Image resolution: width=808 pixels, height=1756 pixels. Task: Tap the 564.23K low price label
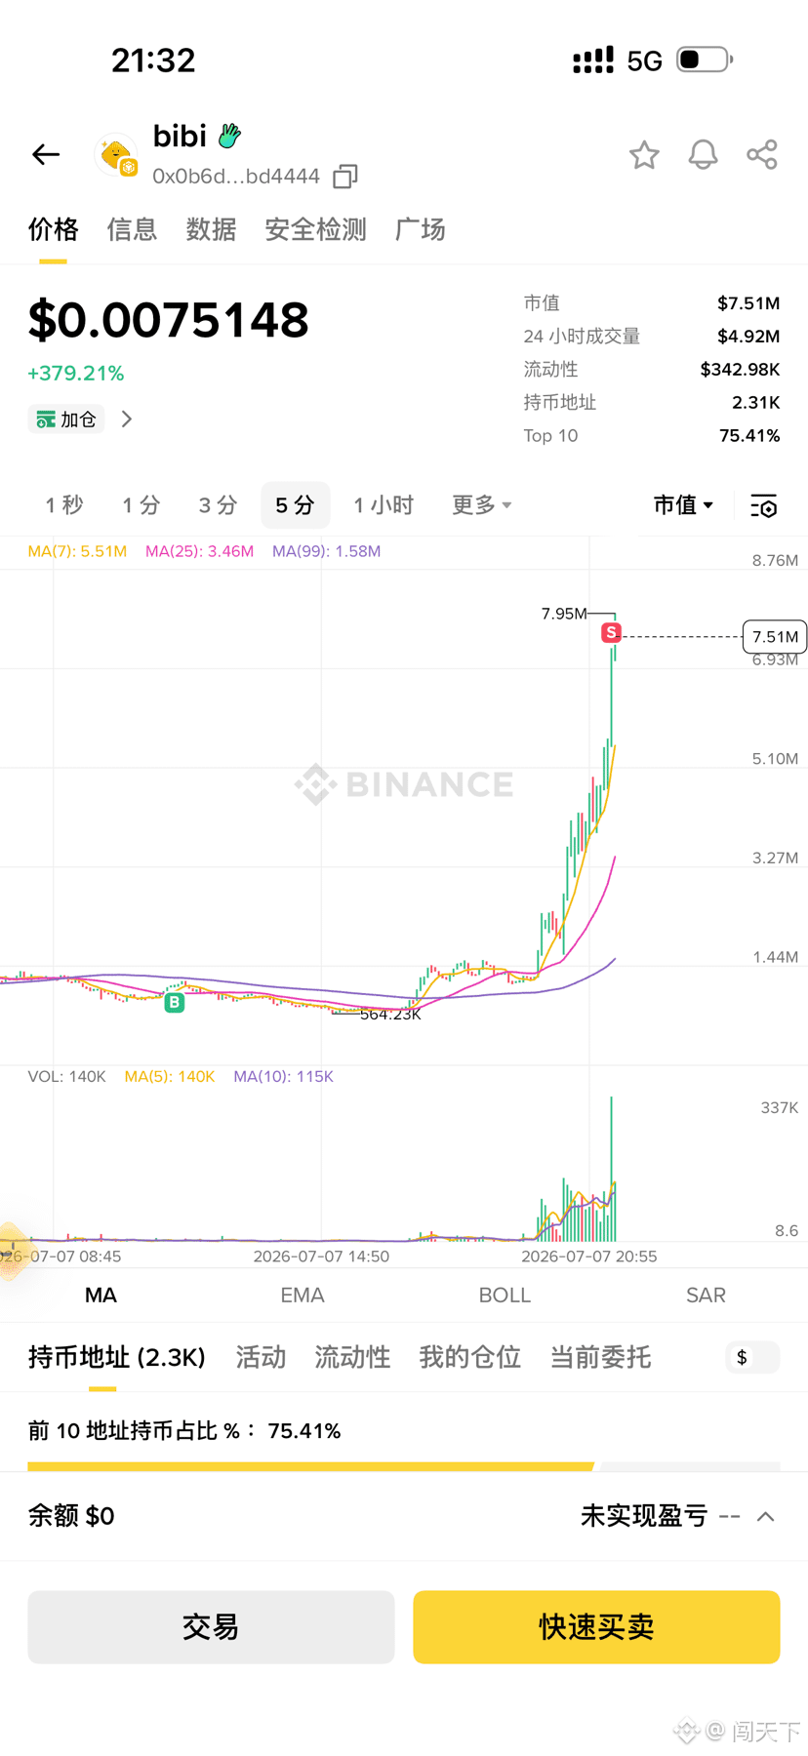[x=390, y=1015]
